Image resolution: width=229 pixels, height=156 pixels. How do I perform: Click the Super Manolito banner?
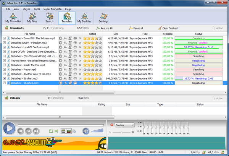[x=54, y=143]
